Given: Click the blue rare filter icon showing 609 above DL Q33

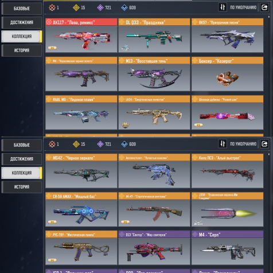Looking at the screenshot, I should click(x=124, y=7).
